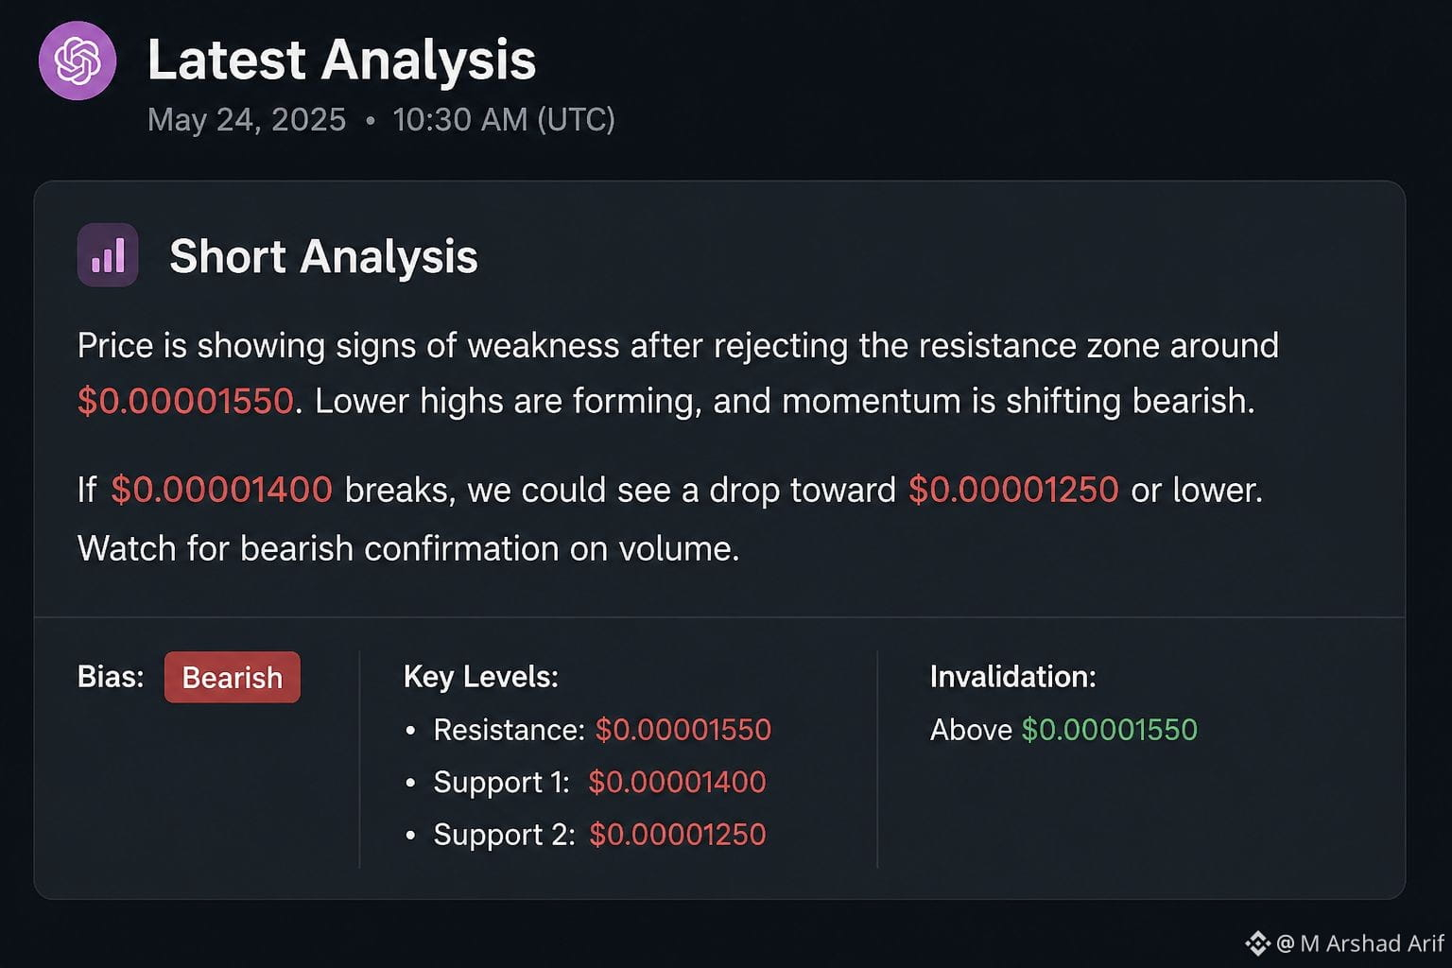Click the green invalidation price $0.00001550
Screen dimensions: 1452x968
tap(1110, 730)
